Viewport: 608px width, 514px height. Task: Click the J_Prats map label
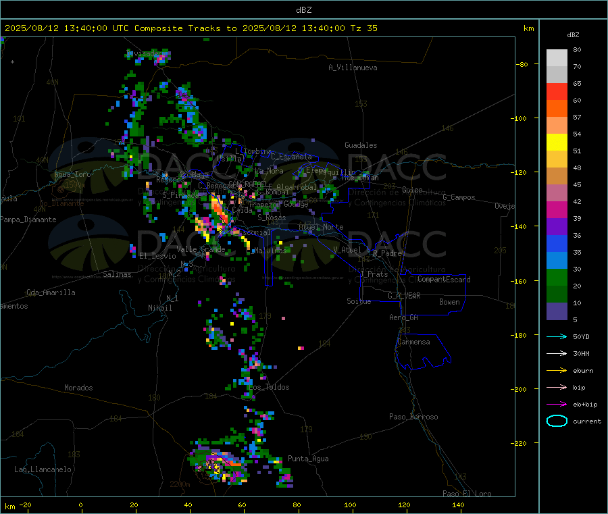(x=374, y=274)
